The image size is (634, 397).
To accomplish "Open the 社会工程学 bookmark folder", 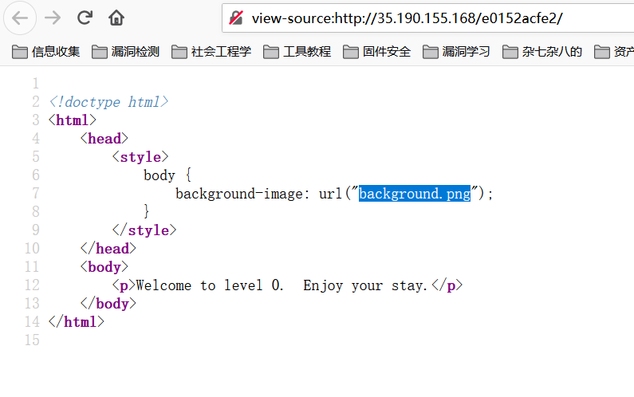I will point(211,52).
